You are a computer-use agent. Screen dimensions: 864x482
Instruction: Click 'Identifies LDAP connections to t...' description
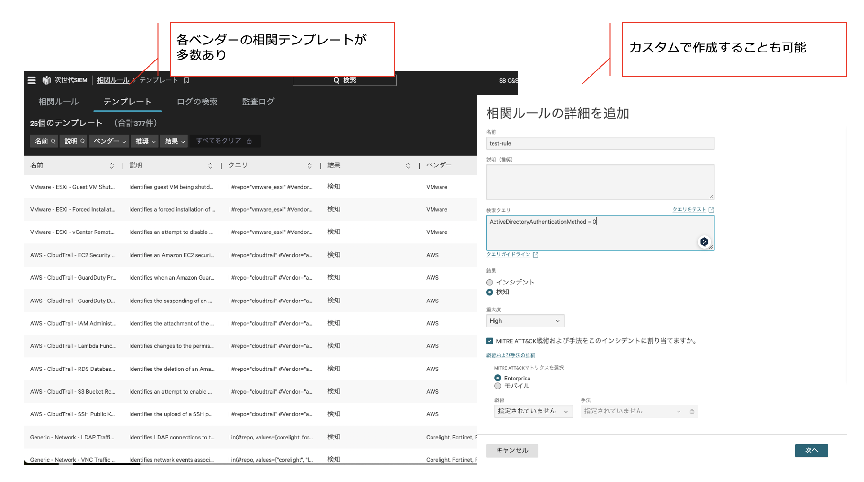(172, 438)
